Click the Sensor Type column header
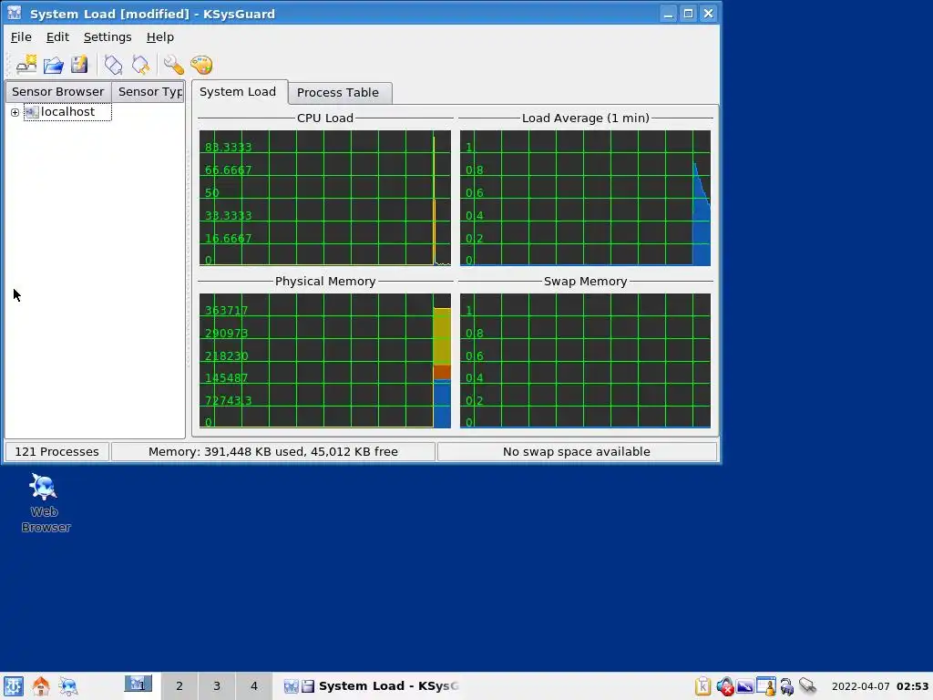This screenshot has height=700, width=933. (149, 92)
